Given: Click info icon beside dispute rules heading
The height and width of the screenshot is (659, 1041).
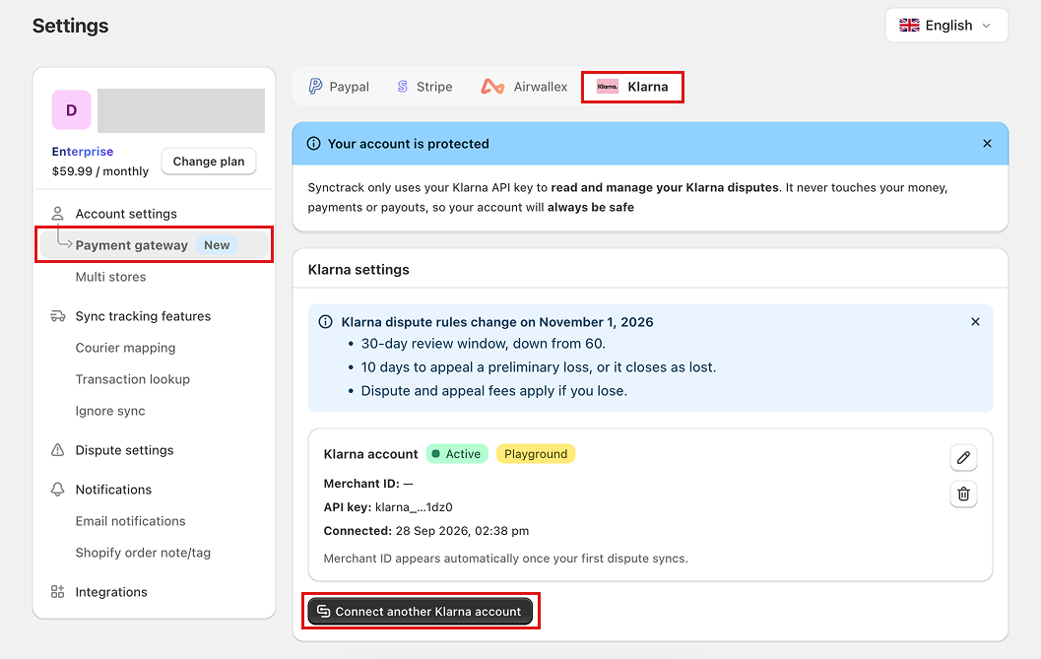Looking at the screenshot, I should 325,322.
